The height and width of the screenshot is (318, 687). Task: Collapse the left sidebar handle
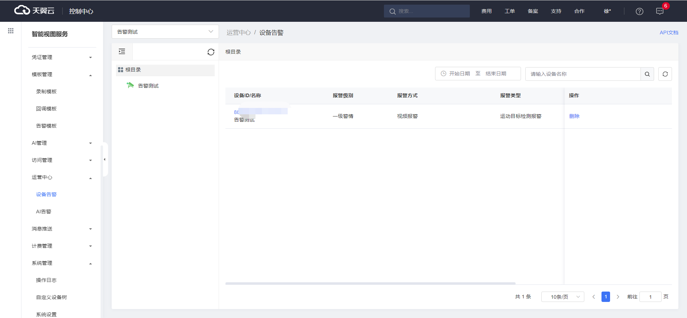[x=104, y=159]
